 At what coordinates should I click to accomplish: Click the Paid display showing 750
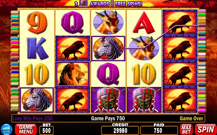click(x=159, y=130)
